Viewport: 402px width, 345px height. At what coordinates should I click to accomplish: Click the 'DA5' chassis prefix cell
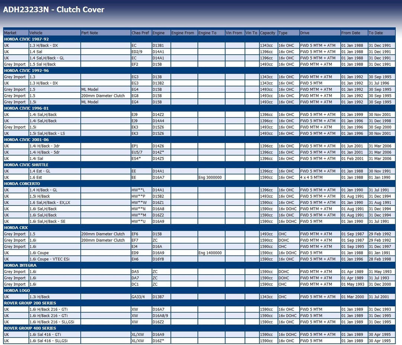tap(141, 272)
